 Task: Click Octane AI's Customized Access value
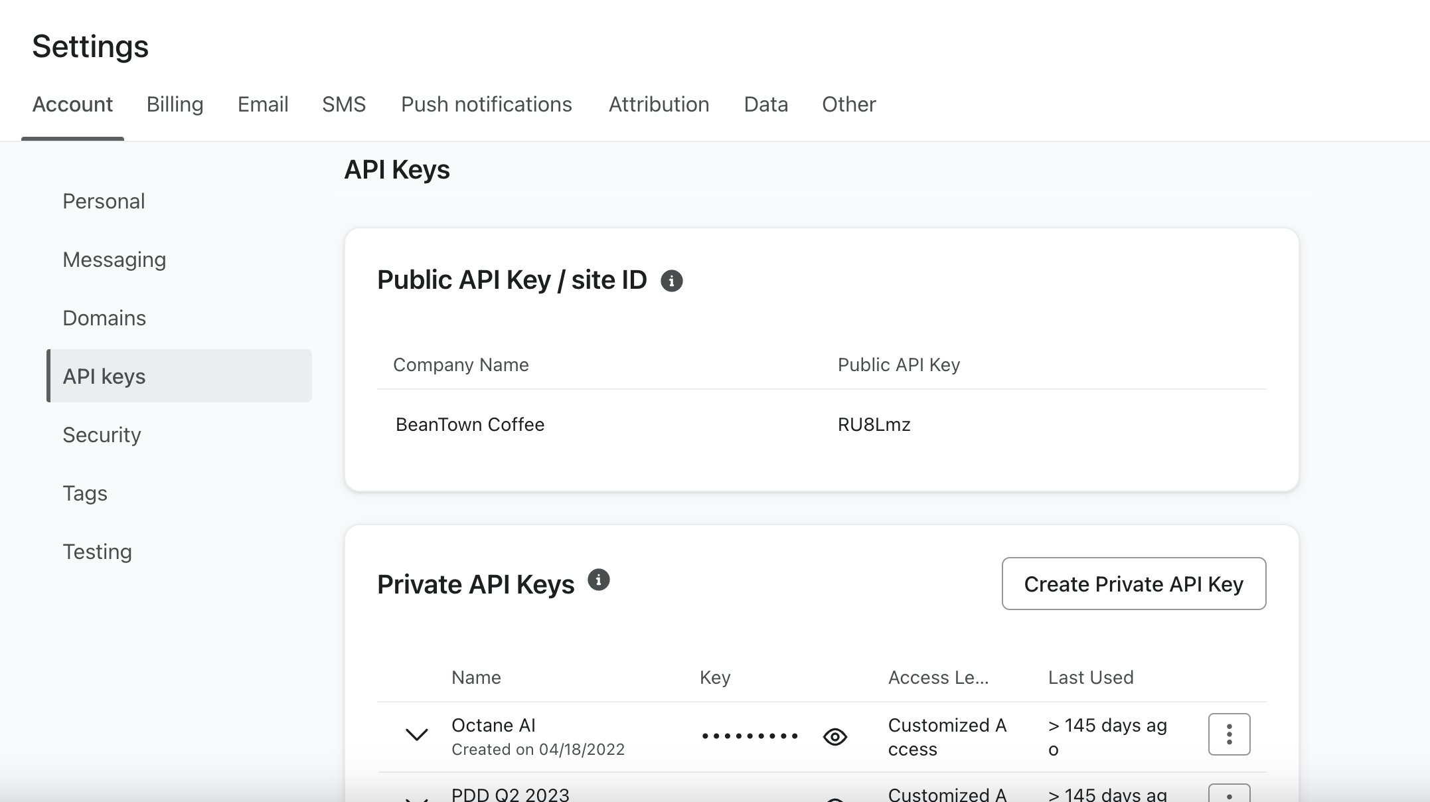pyautogui.click(x=947, y=737)
